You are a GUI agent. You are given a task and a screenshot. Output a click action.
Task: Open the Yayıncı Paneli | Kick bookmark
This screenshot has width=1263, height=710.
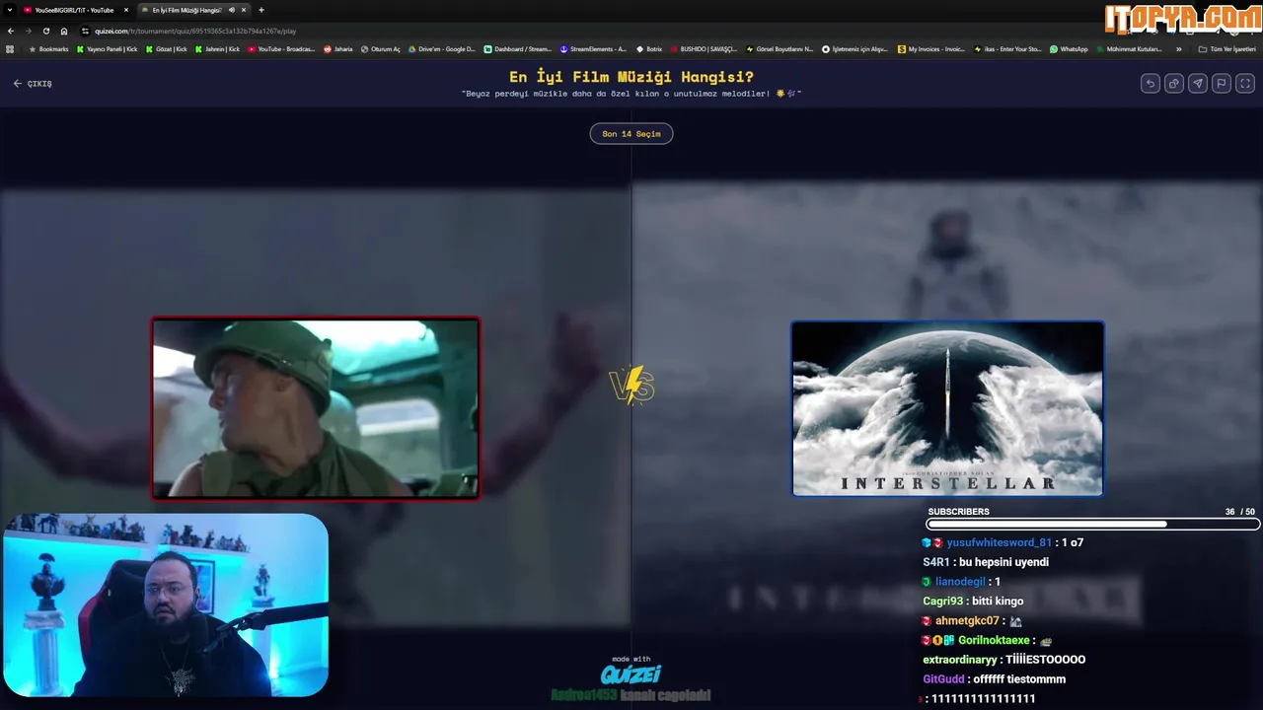(x=107, y=49)
